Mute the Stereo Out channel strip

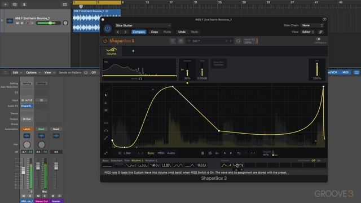(38, 196)
